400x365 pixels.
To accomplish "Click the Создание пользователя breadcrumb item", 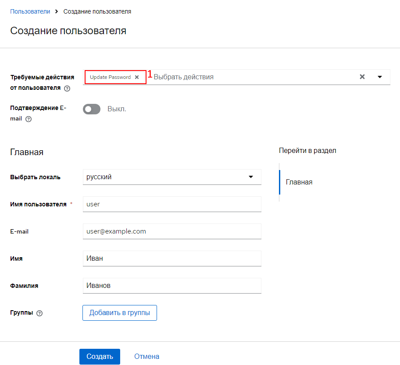I will click(x=97, y=11).
